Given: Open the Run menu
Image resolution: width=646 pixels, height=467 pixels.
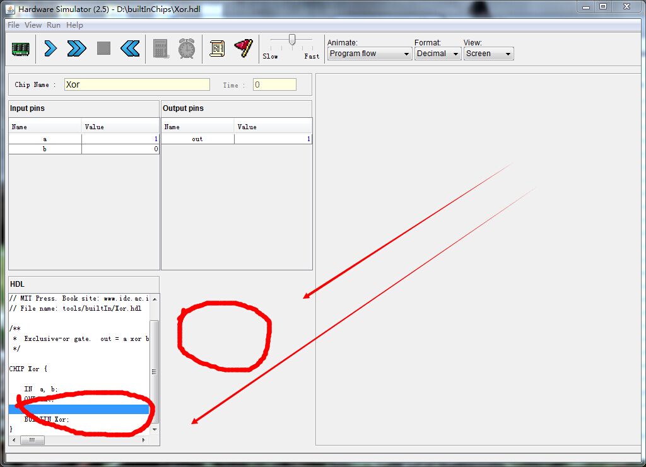Looking at the screenshot, I should 54,25.
